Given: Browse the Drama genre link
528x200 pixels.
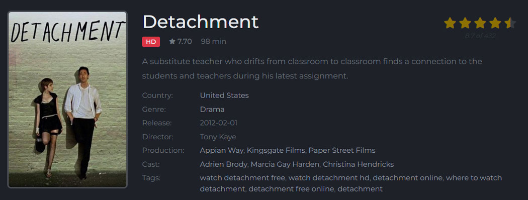Looking at the screenshot, I should click(212, 110).
